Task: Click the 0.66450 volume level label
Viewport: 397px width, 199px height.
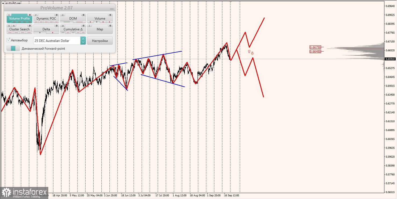Action: [x=315, y=51]
